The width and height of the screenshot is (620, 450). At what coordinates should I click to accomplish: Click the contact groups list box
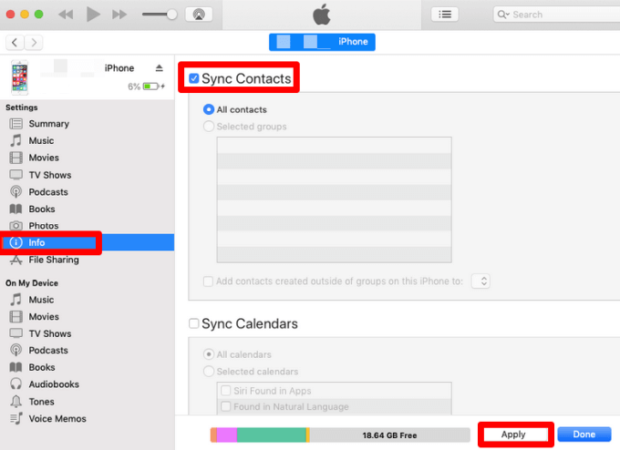click(334, 199)
